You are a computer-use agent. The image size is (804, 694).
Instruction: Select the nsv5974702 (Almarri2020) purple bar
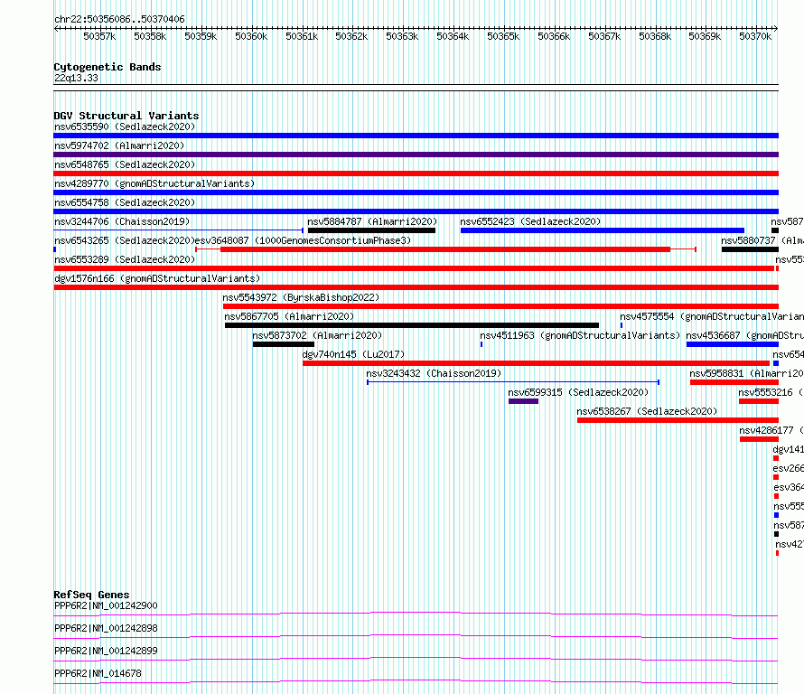416,155
